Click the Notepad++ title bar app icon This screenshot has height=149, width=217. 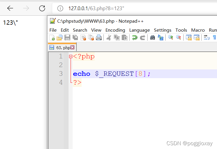[53, 21]
